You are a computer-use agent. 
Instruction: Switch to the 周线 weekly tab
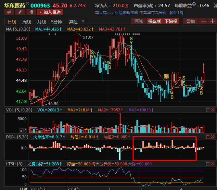click(x=27, y=22)
